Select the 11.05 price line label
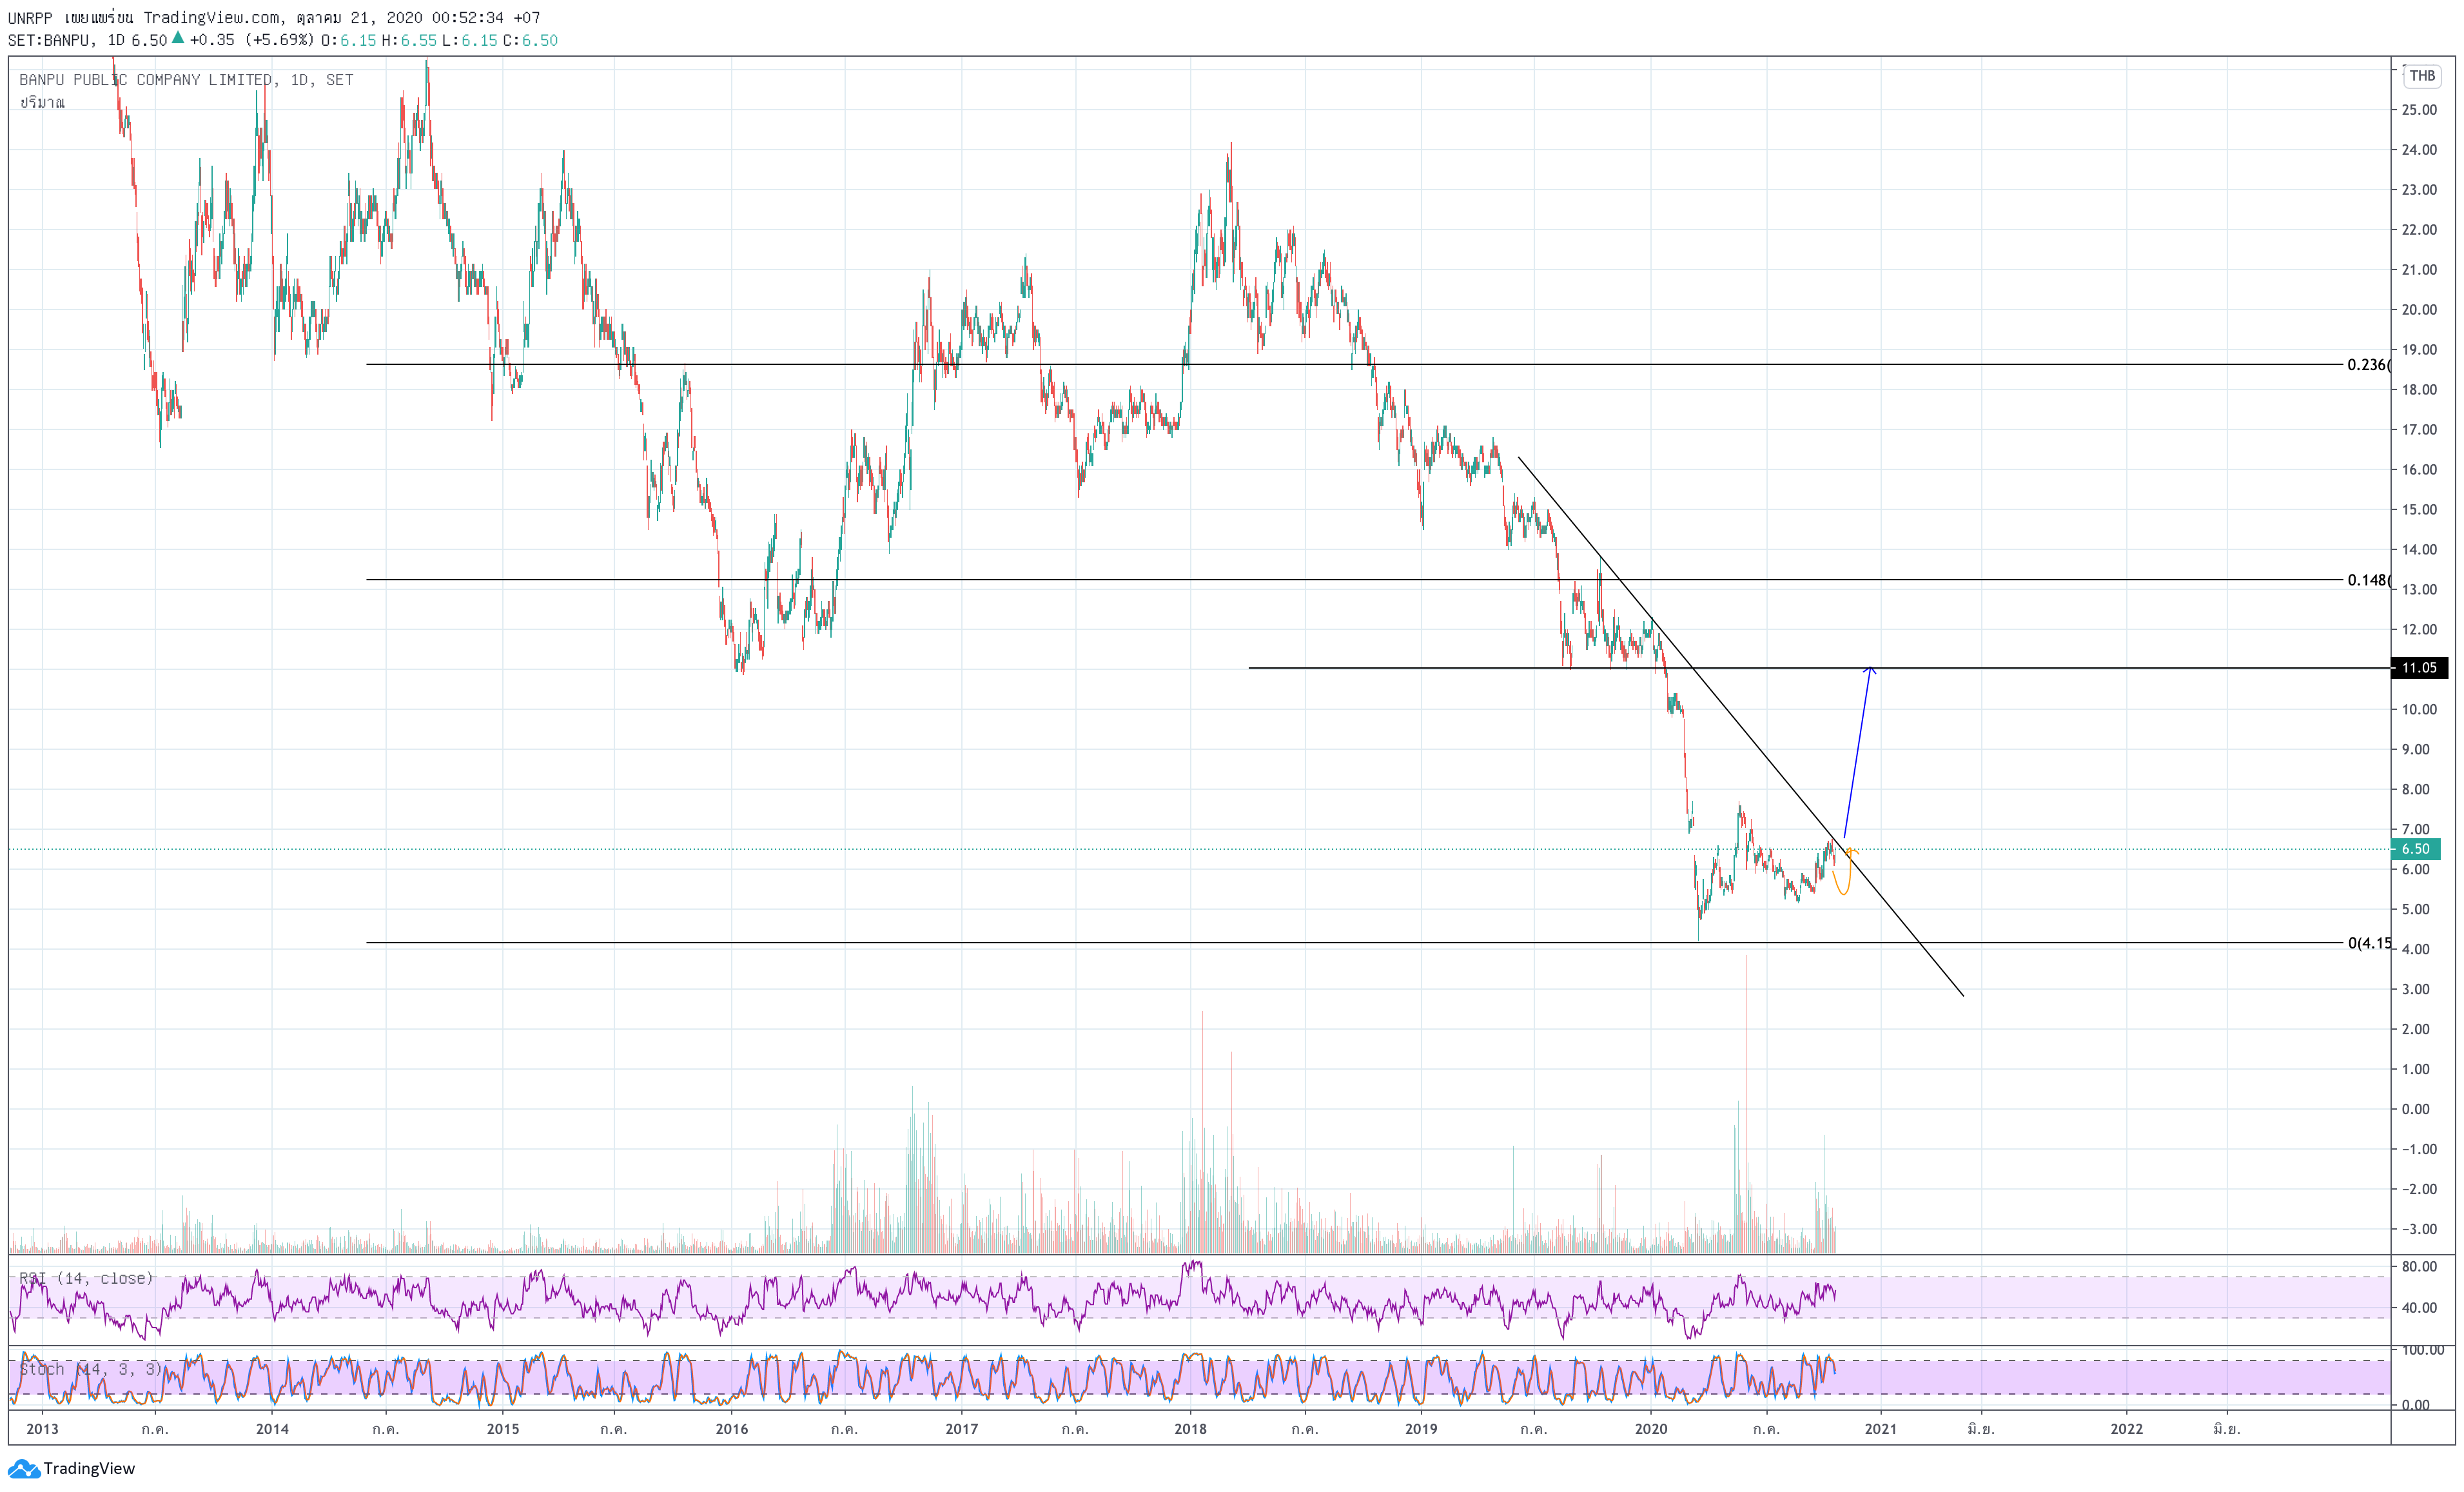 point(2418,668)
